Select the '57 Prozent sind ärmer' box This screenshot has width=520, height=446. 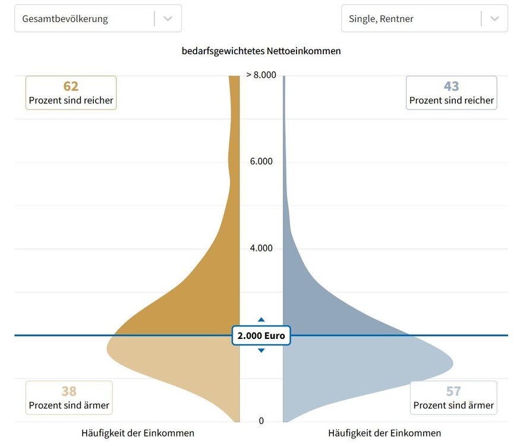click(x=453, y=398)
